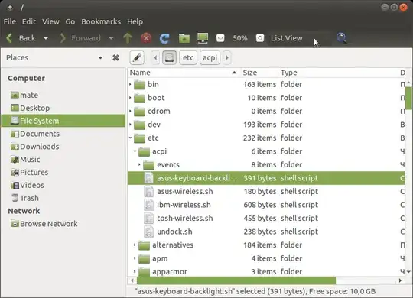Open mate home in sidebar
The image size is (413, 298).
tap(24, 95)
